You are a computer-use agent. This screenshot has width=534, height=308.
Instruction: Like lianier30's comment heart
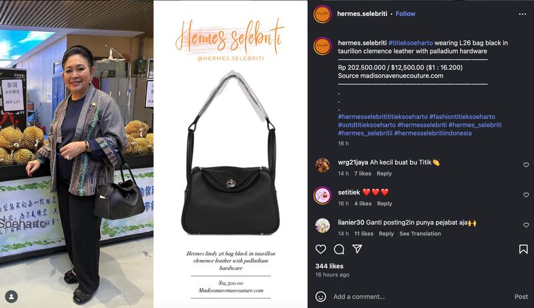pyautogui.click(x=526, y=225)
